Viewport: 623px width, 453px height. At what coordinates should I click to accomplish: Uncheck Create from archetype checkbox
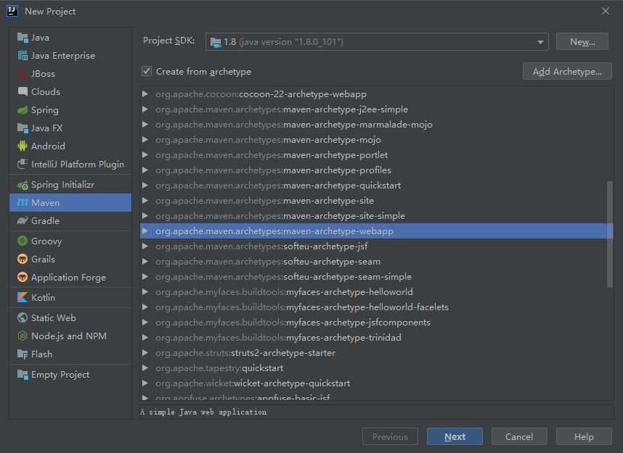tap(147, 72)
